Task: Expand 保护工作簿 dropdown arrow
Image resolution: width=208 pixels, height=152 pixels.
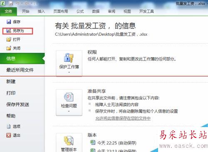Action: click(69, 72)
